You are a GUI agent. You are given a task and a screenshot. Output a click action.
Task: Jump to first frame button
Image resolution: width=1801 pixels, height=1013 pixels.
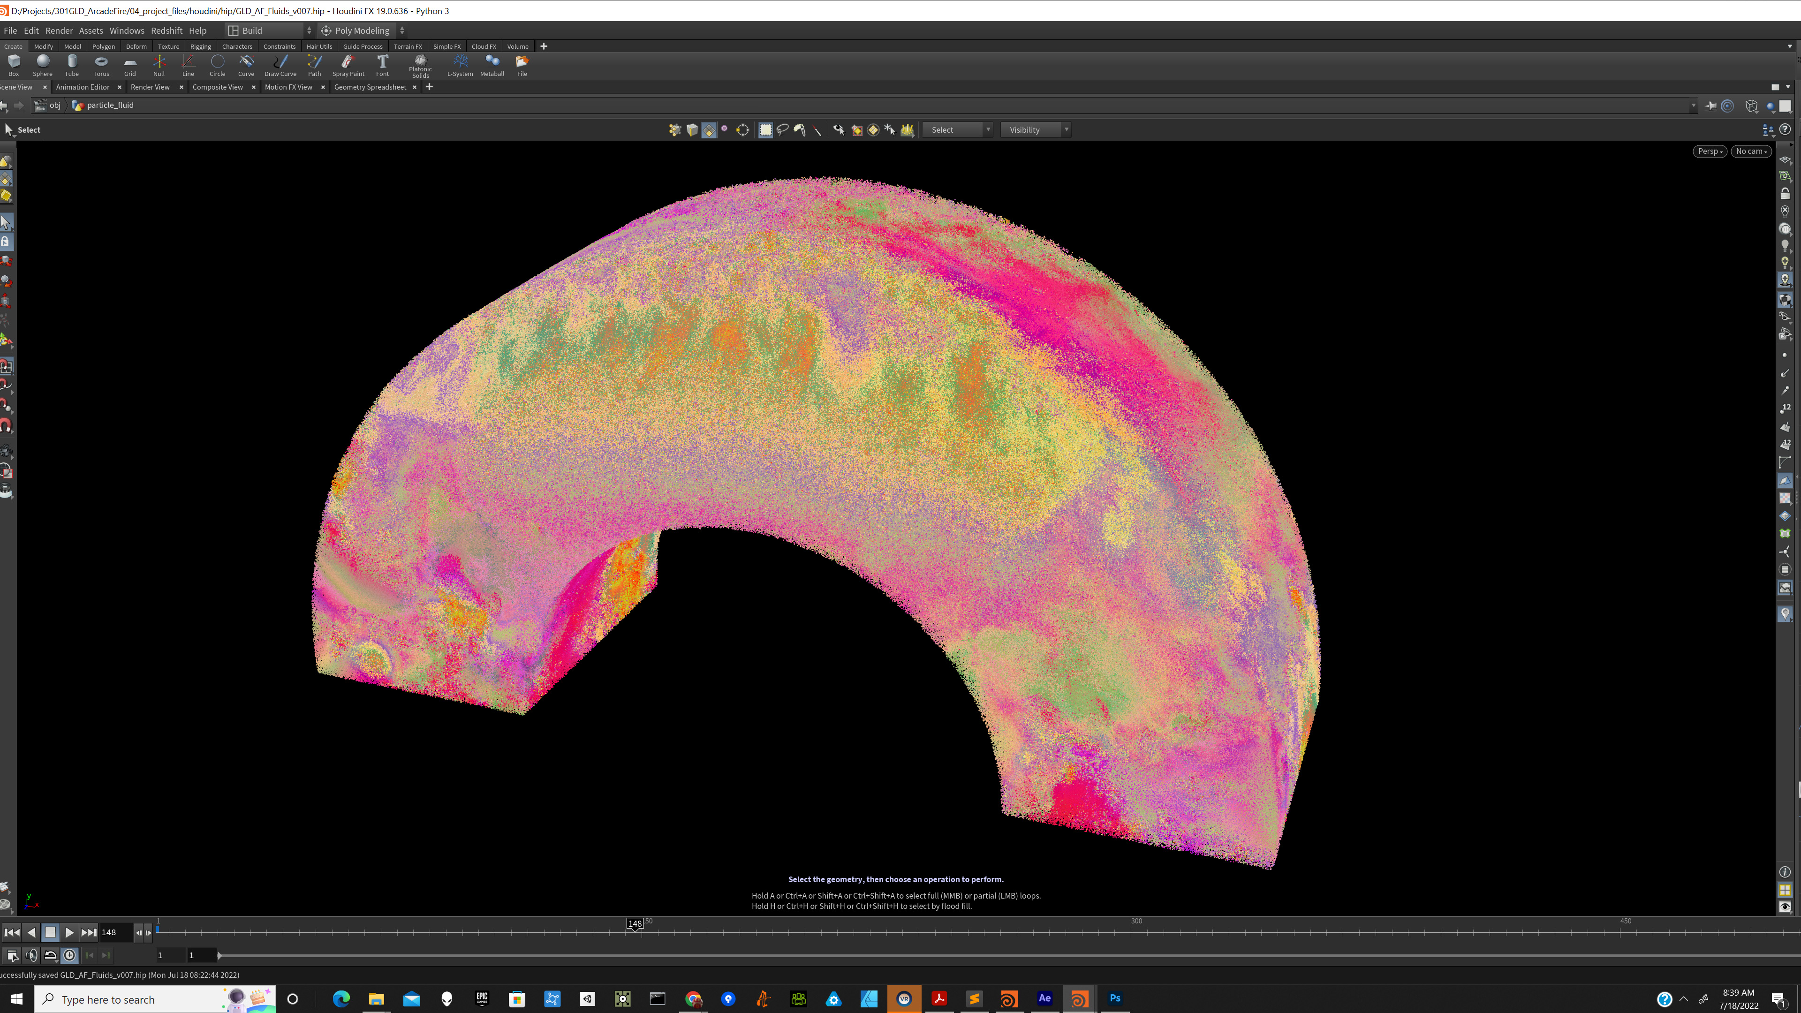point(12,933)
